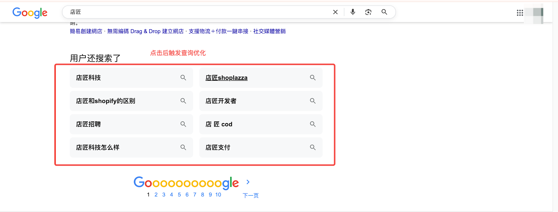
Task: Click the search icon beside 店匠科技
Action: click(x=183, y=78)
